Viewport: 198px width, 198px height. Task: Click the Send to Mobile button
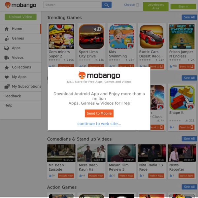click(99, 114)
